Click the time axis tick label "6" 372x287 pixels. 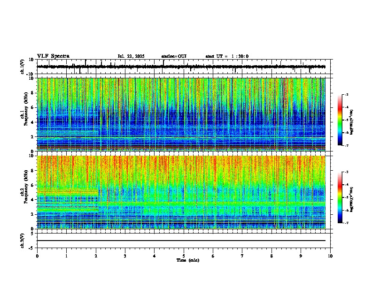[x=213, y=256]
